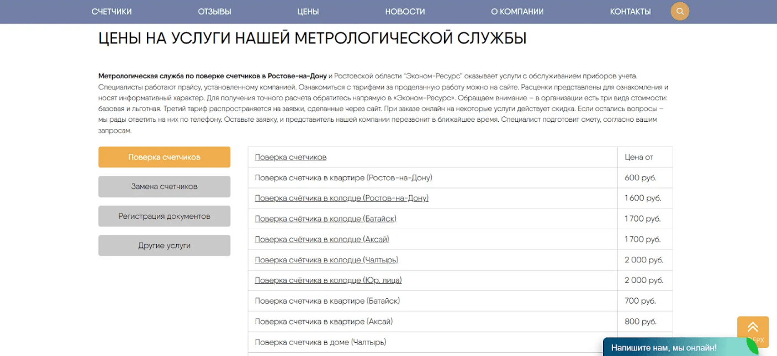Viewport: 777px width, 356px height.
Task: Click the 1 600 руб. price cell
Action: pos(645,198)
